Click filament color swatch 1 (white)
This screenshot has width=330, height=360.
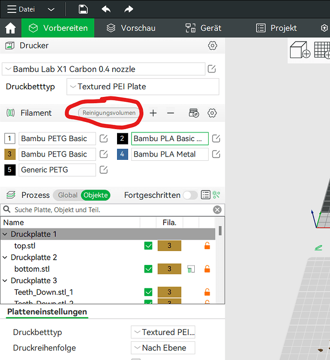click(x=10, y=138)
